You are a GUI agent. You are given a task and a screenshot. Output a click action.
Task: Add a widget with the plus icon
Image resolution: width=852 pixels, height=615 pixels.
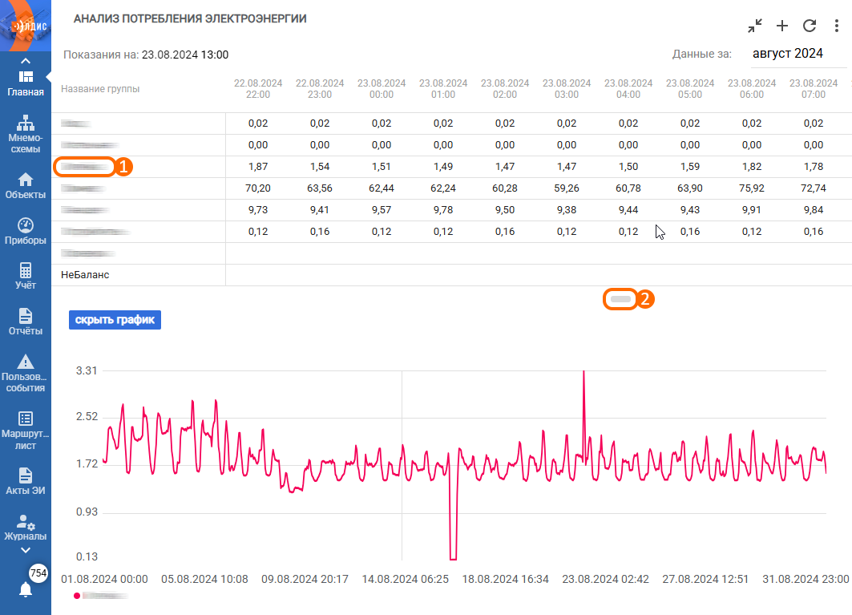pos(782,26)
